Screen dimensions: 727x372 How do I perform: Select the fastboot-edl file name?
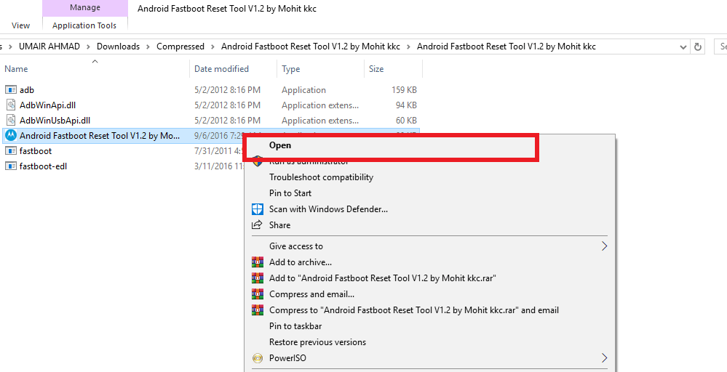click(43, 166)
